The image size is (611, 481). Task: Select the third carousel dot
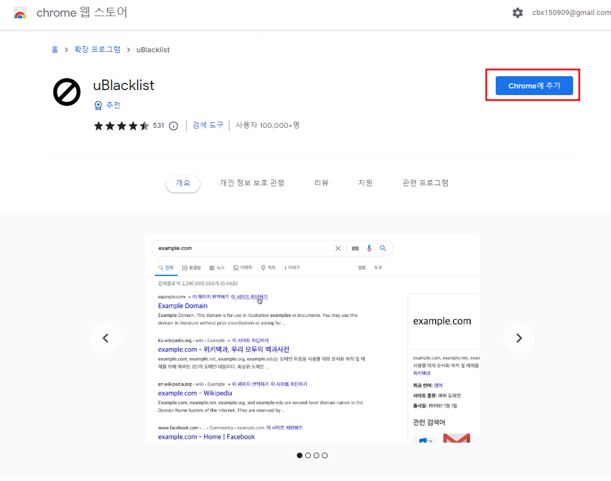click(x=316, y=455)
